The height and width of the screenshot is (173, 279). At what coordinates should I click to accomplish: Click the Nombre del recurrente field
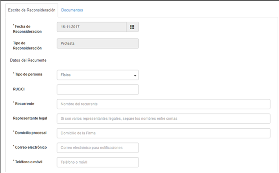[164, 104]
